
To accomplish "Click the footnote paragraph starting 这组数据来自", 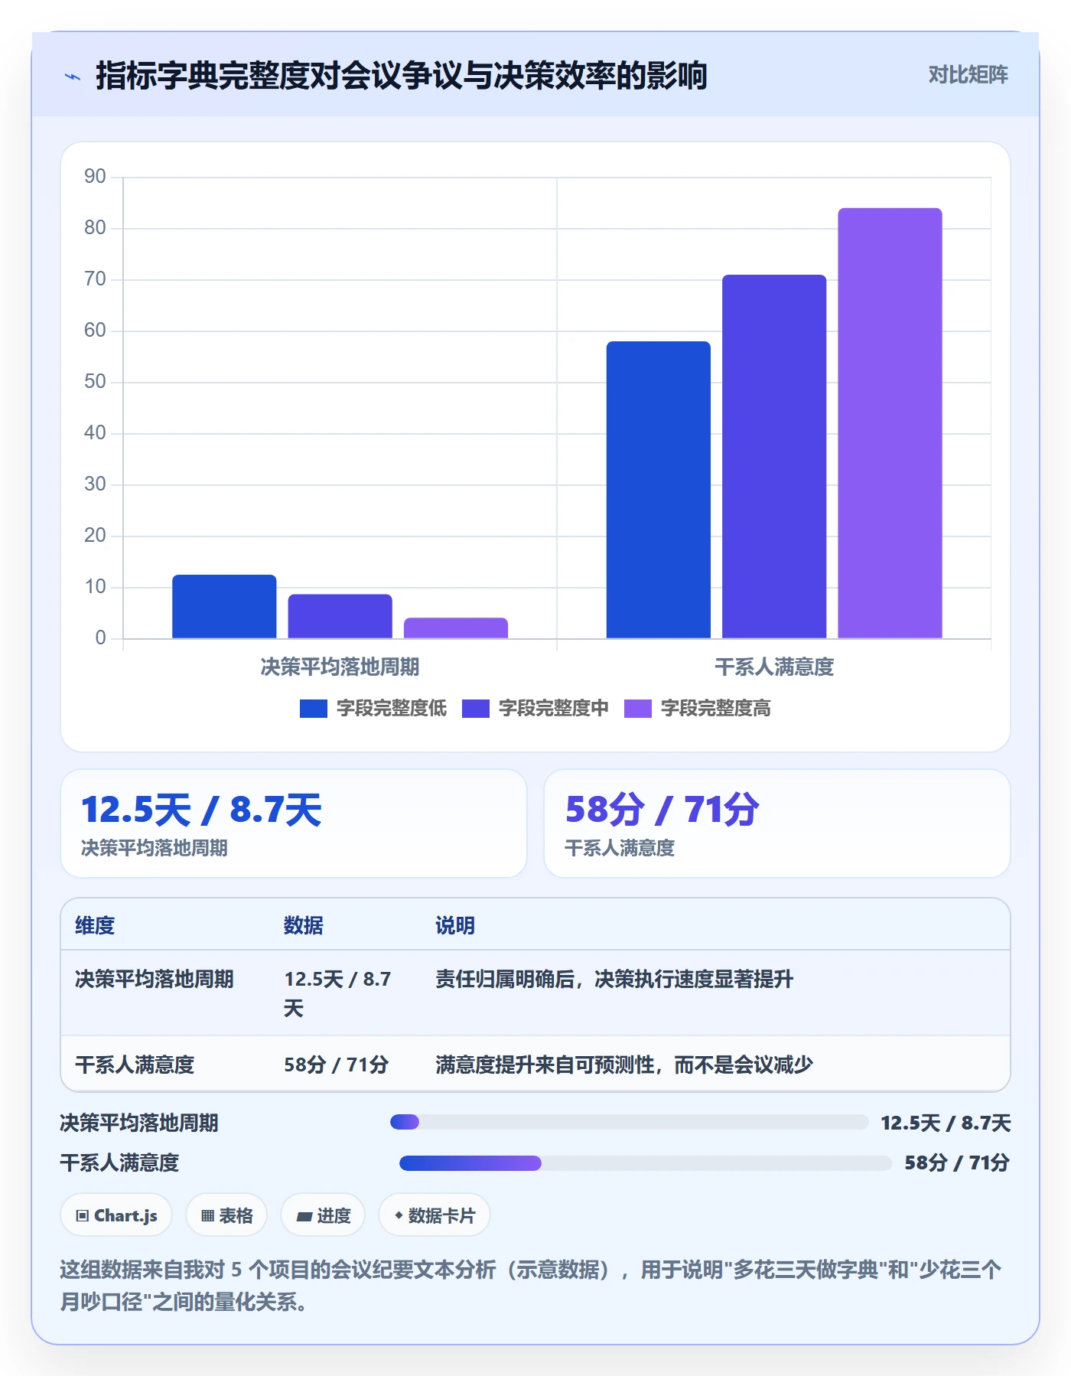I will (531, 1286).
